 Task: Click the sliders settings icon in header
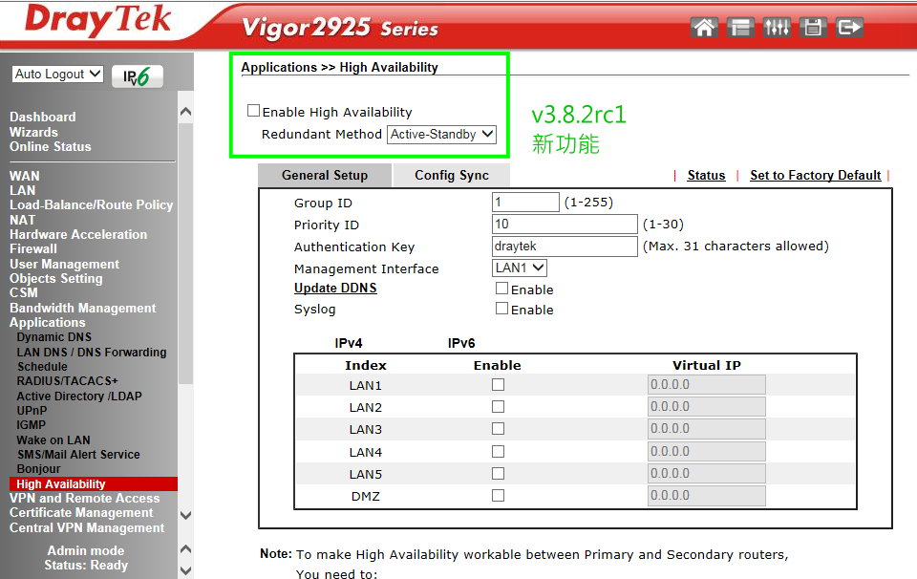[x=777, y=27]
